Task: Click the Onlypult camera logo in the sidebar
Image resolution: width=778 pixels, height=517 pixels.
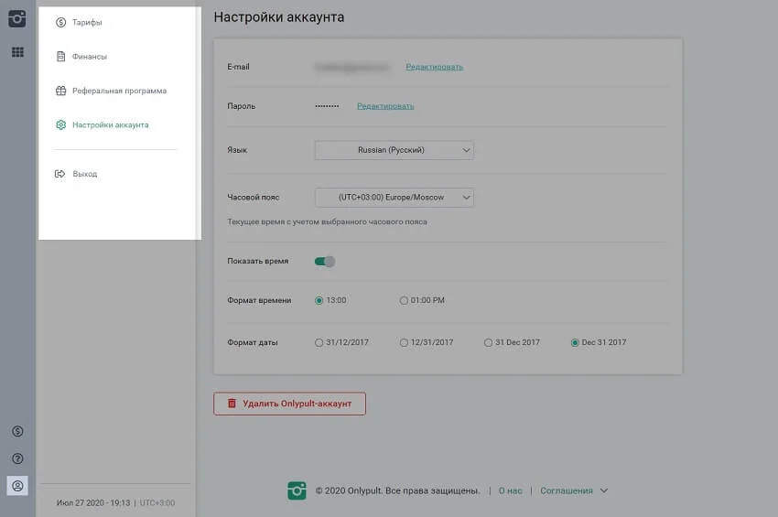Action: pyautogui.click(x=17, y=18)
